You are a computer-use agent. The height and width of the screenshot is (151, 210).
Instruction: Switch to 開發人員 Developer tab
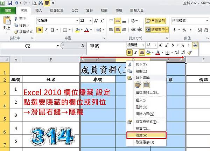pyautogui.click(x=137, y=10)
